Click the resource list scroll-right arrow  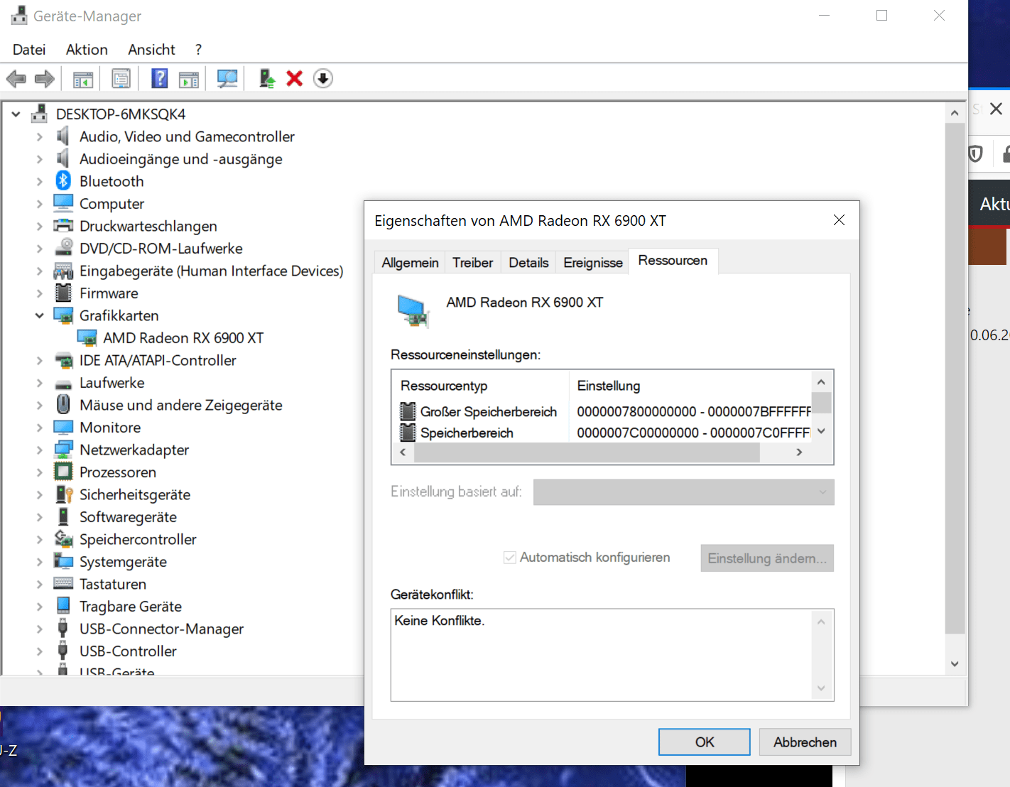(x=799, y=452)
